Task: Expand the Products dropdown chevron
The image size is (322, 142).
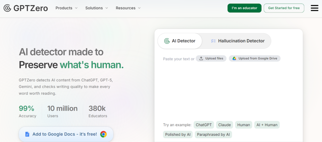Action: pyautogui.click(x=76, y=8)
